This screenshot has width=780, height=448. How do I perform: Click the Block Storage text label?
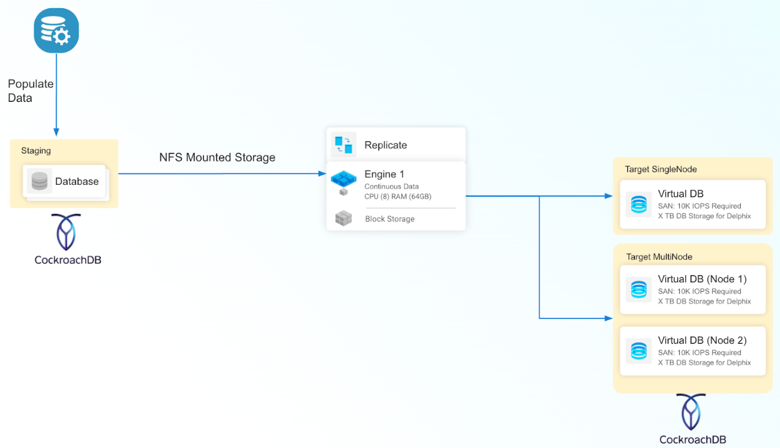(x=389, y=219)
